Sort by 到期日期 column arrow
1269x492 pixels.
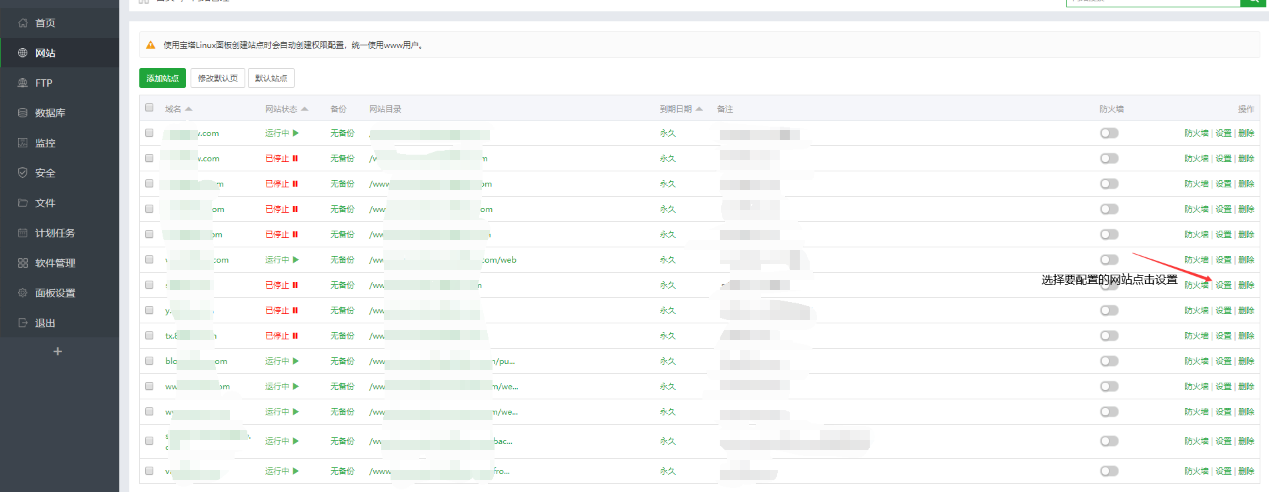699,109
